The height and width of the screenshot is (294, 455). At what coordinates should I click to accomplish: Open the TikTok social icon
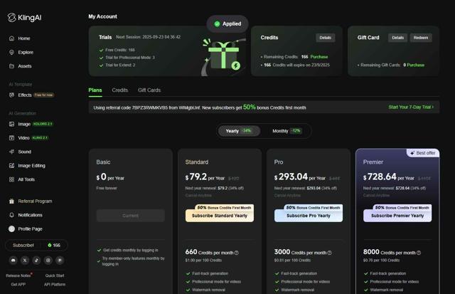click(36, 261)
